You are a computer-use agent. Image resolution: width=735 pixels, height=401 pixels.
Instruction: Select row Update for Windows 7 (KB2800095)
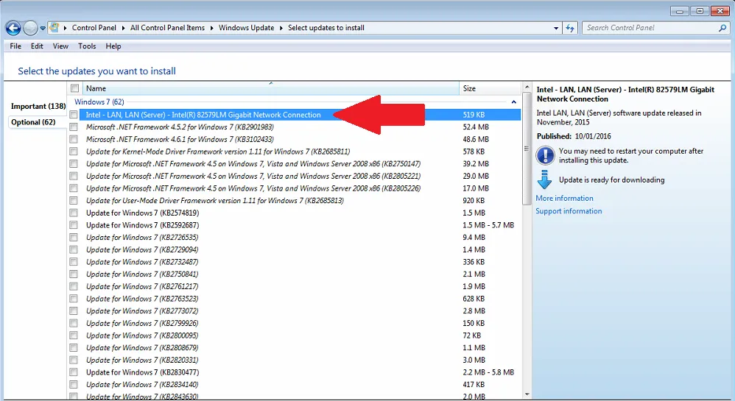tap(300, 336)
